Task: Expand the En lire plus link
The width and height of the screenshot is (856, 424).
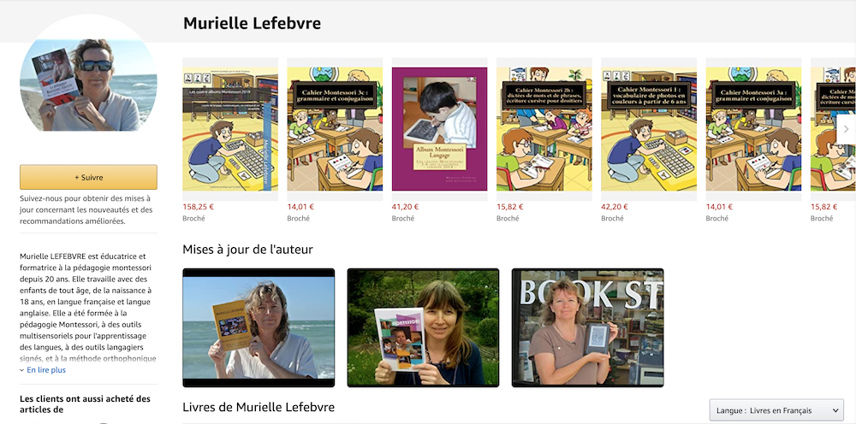Action: point(43,370)
